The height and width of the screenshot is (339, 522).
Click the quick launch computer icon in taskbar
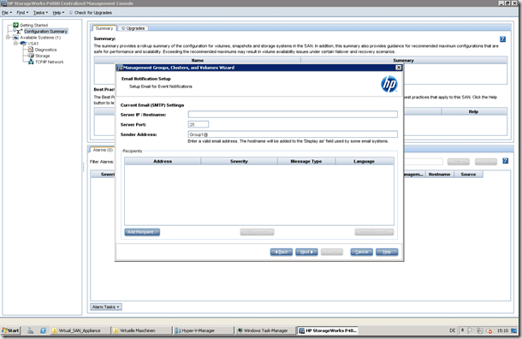(30, 330)
